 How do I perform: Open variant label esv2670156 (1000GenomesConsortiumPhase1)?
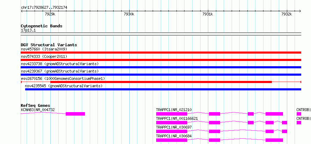[x=63, y=78]
